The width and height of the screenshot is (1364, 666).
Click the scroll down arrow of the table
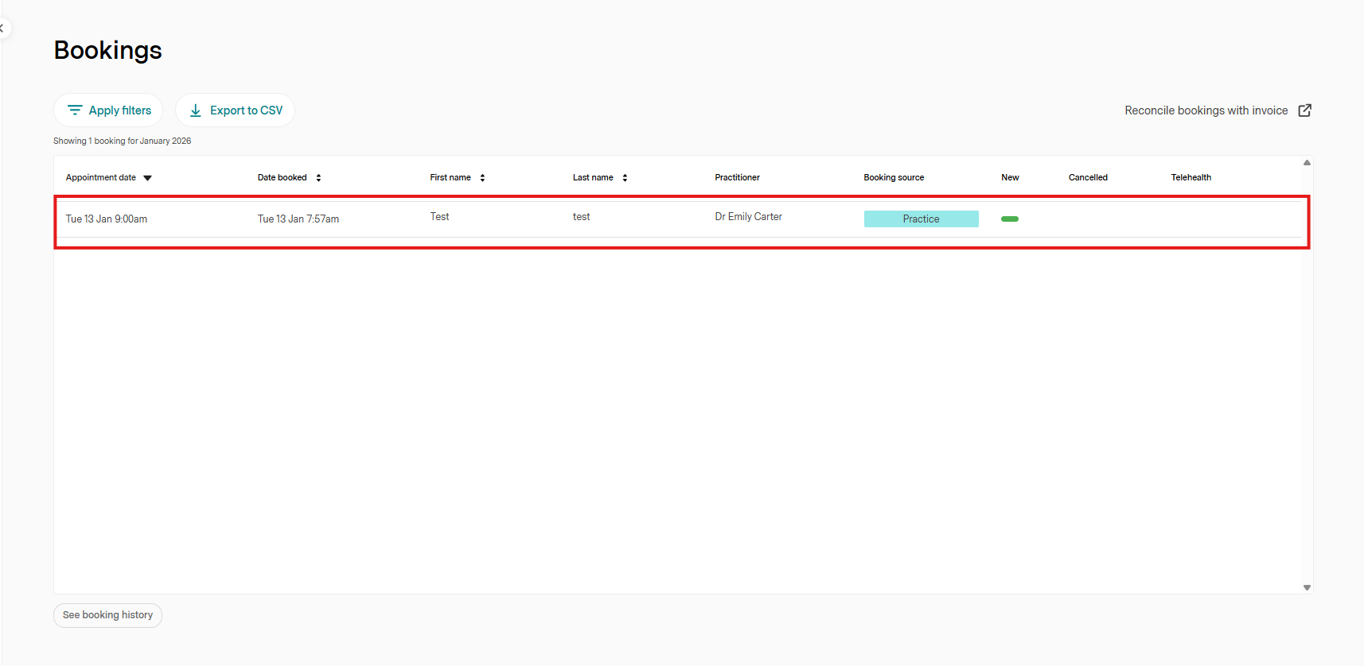[1307, 587]
